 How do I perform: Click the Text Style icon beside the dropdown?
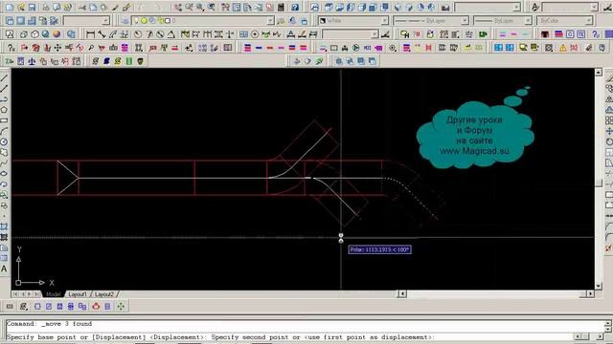(534, 7)
